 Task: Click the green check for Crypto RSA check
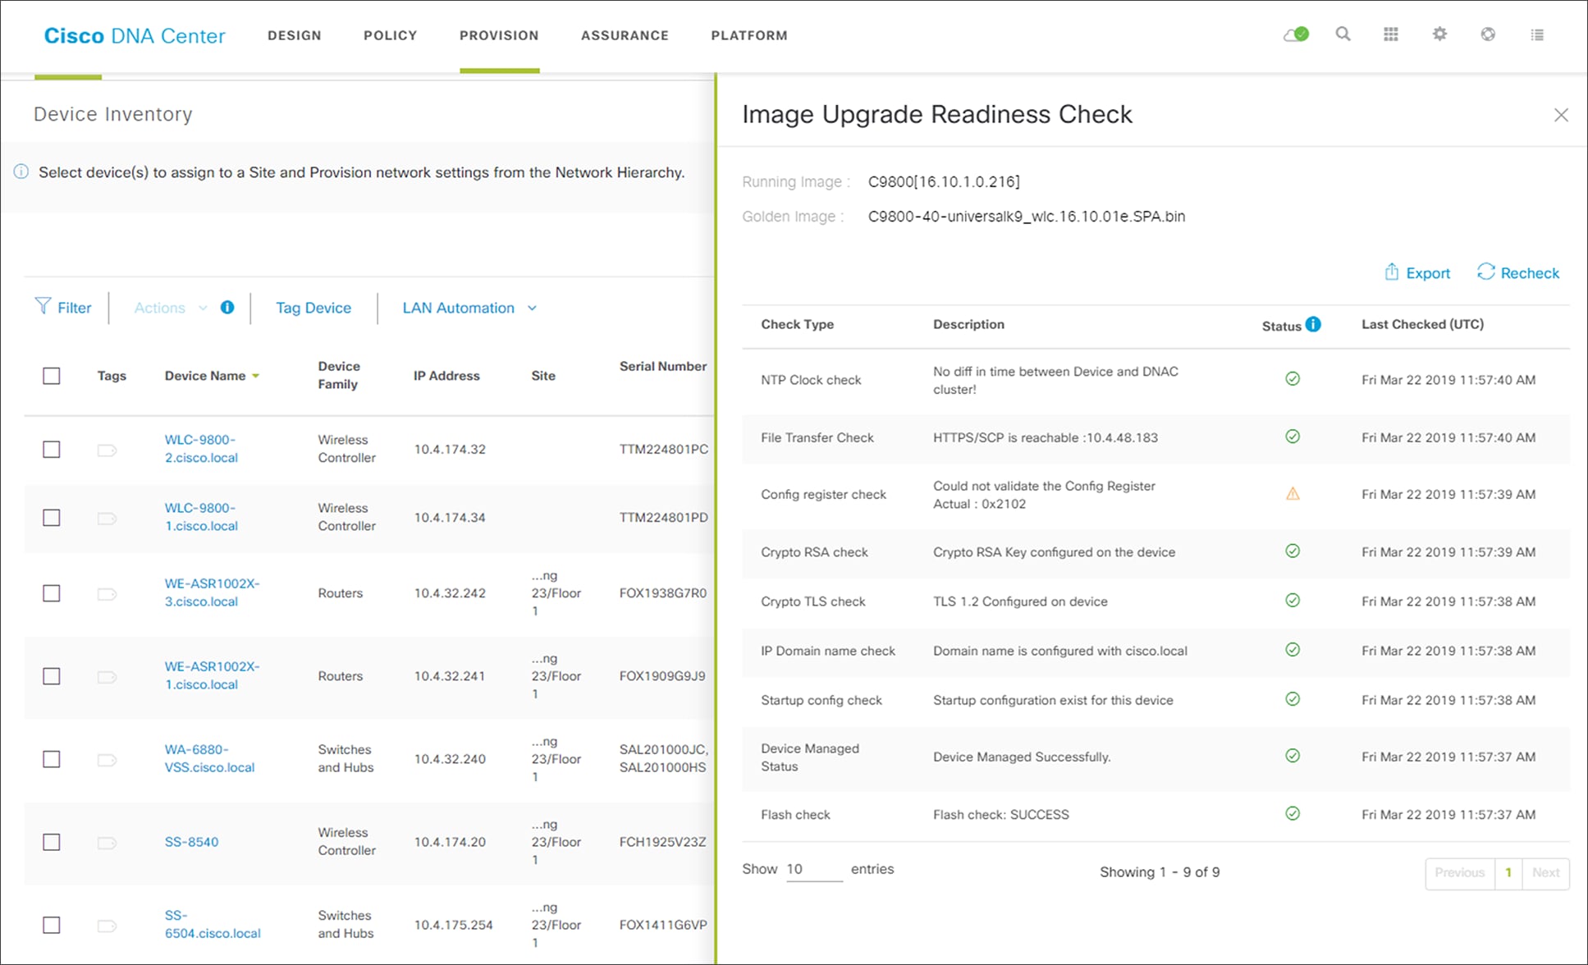[x=1293, y=551]
